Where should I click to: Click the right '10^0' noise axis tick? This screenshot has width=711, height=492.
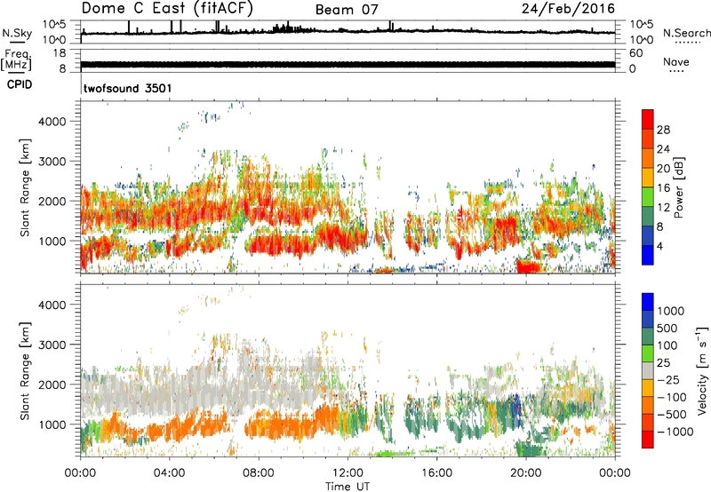(642, 40)
